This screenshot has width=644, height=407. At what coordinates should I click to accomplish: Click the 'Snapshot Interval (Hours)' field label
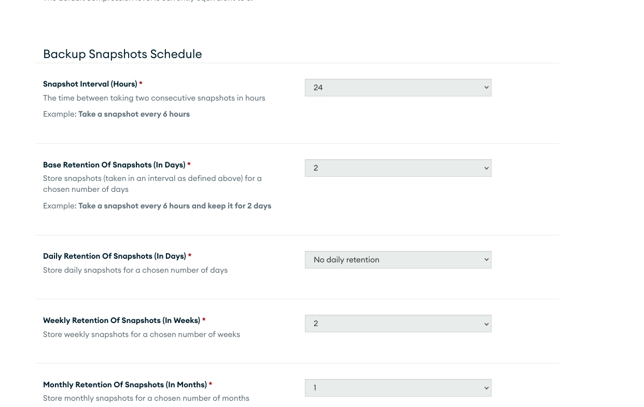click(x=90, y=84)
